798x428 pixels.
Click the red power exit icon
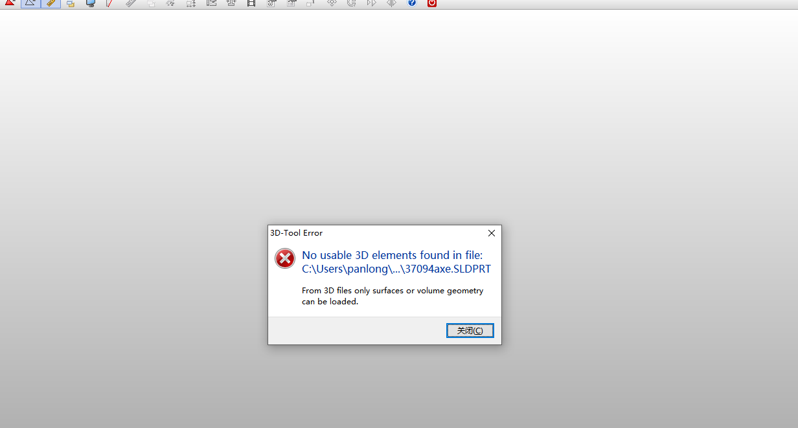point(432,3)
